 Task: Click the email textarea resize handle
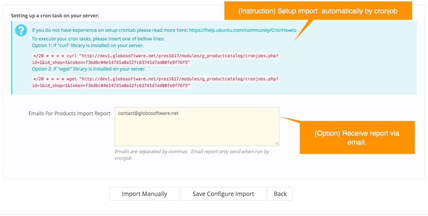277,143
